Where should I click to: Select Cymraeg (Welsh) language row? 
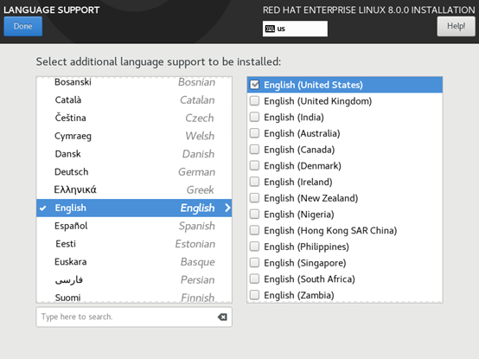134,136
